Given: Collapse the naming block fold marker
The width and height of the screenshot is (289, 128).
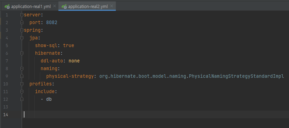Looking at the screenshot, I should (x=22, y=68).
